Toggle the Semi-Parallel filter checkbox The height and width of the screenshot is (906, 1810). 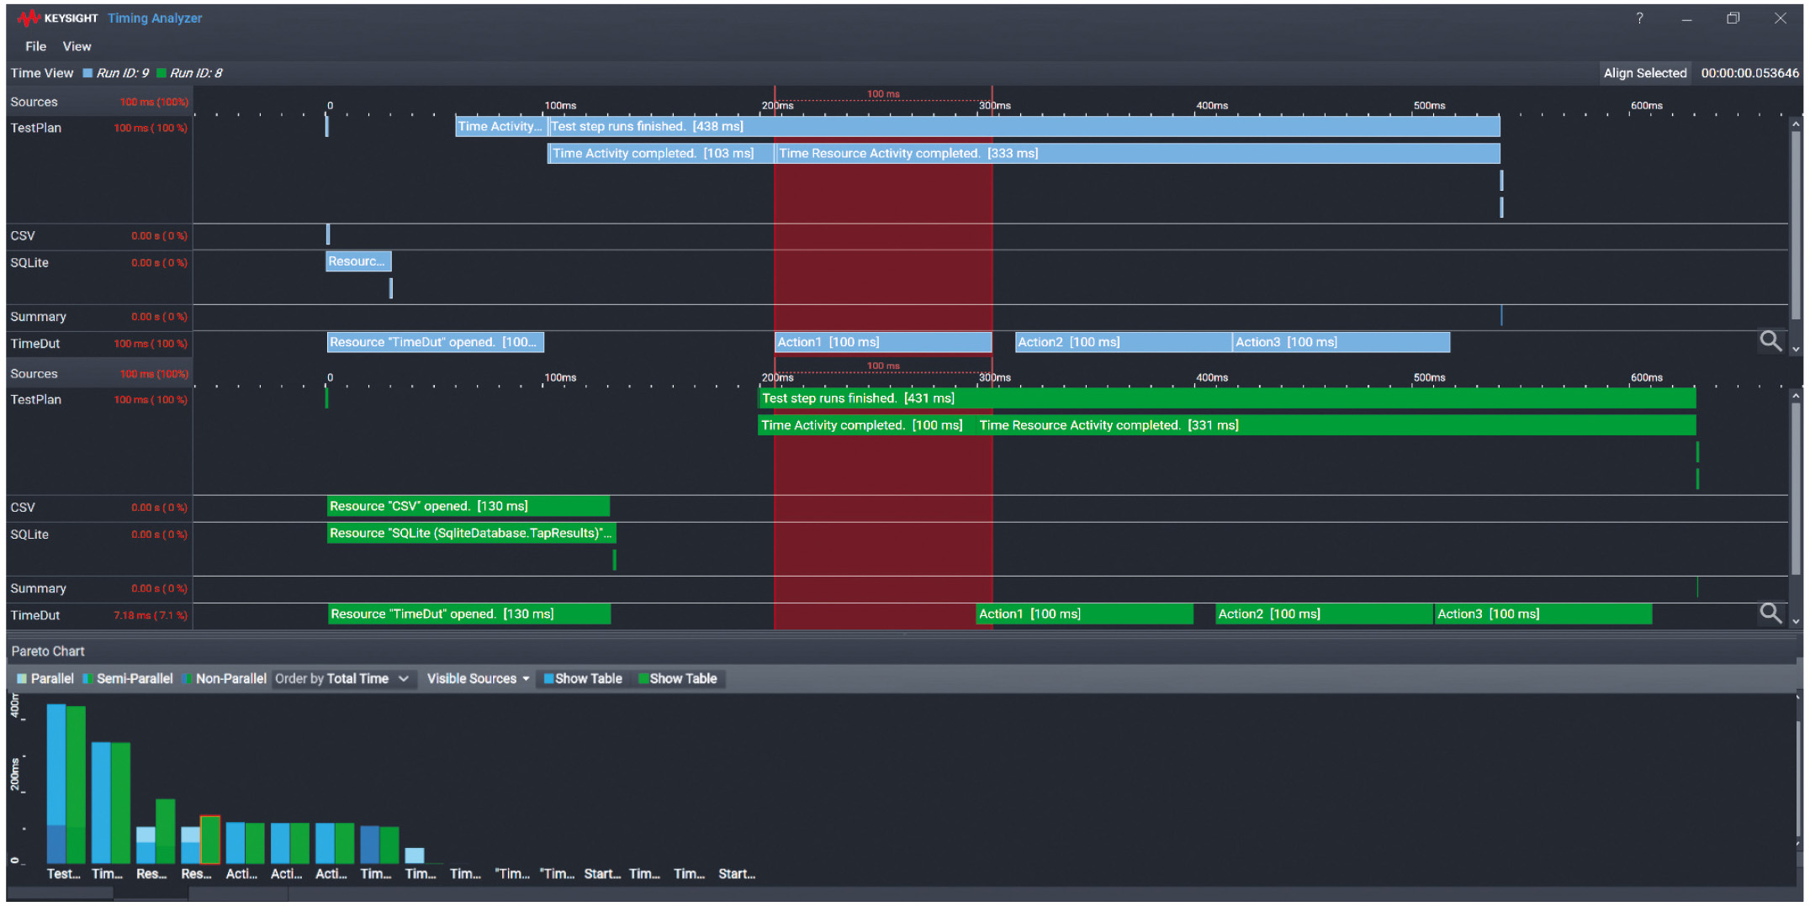[x=87, y=679]
